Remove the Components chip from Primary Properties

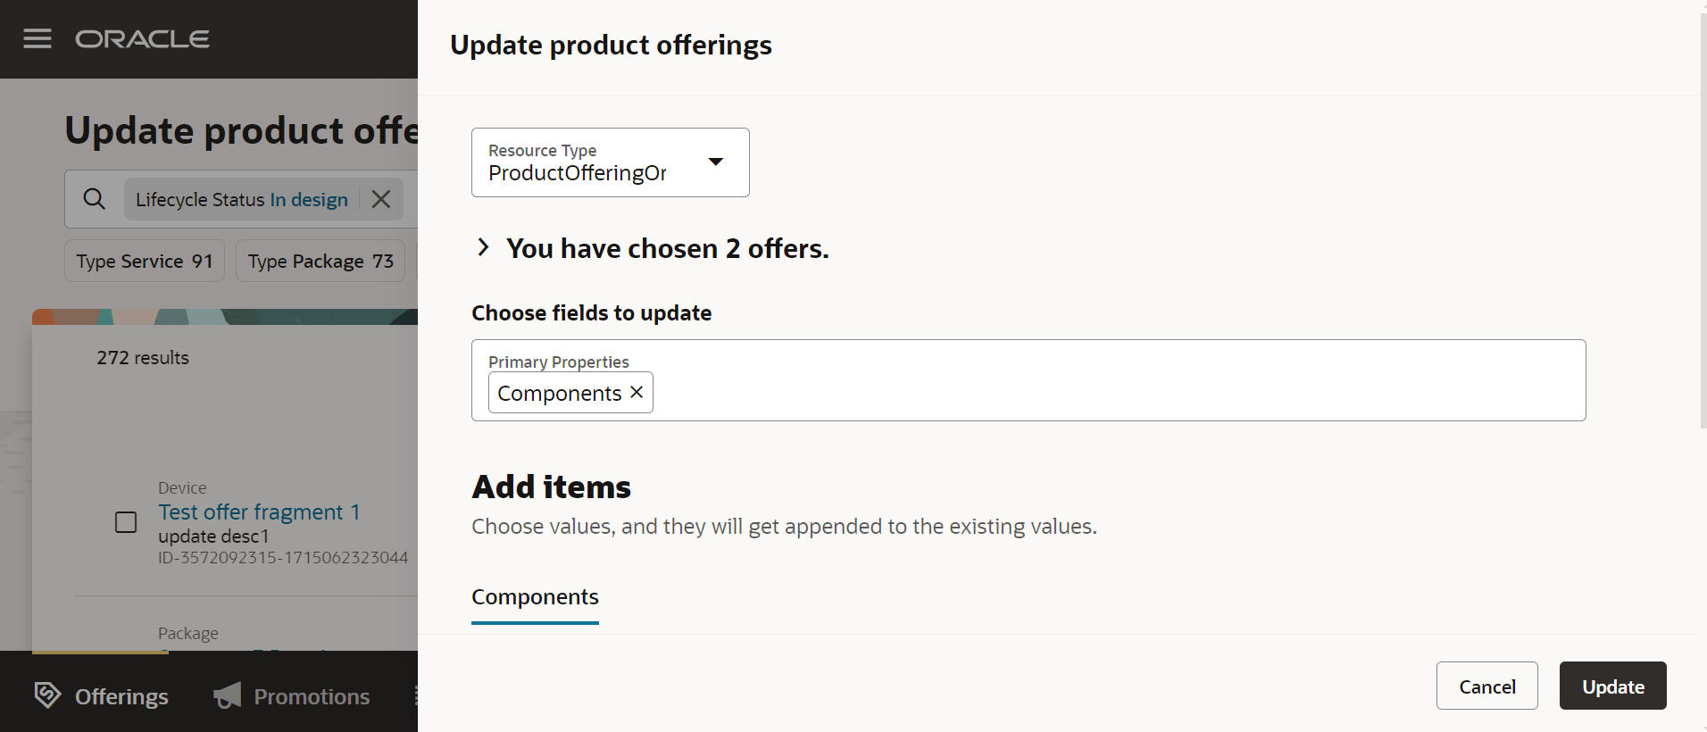[x=636, y=392]
